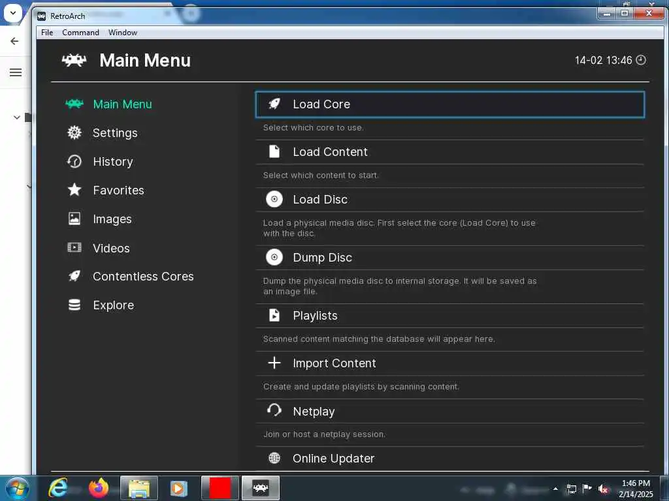Open Videos in the sidebar

point(111,248)
